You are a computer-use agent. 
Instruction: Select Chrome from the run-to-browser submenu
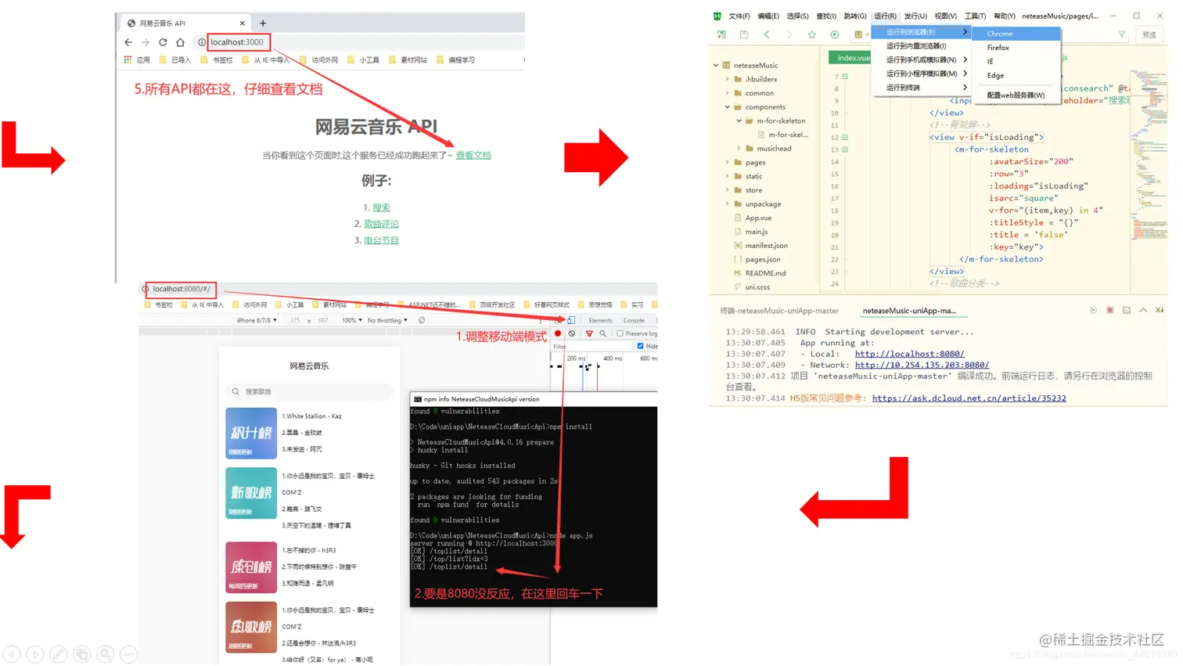(1000, 34)
